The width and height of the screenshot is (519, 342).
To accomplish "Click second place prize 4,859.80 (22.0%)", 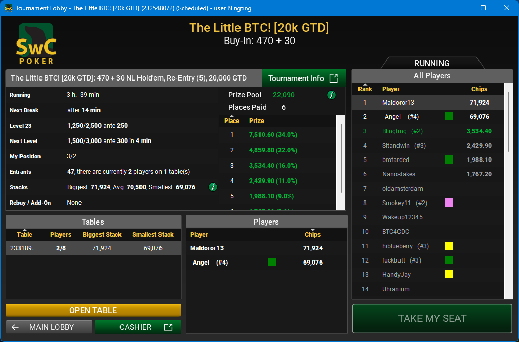I will (x=273, y=150).
